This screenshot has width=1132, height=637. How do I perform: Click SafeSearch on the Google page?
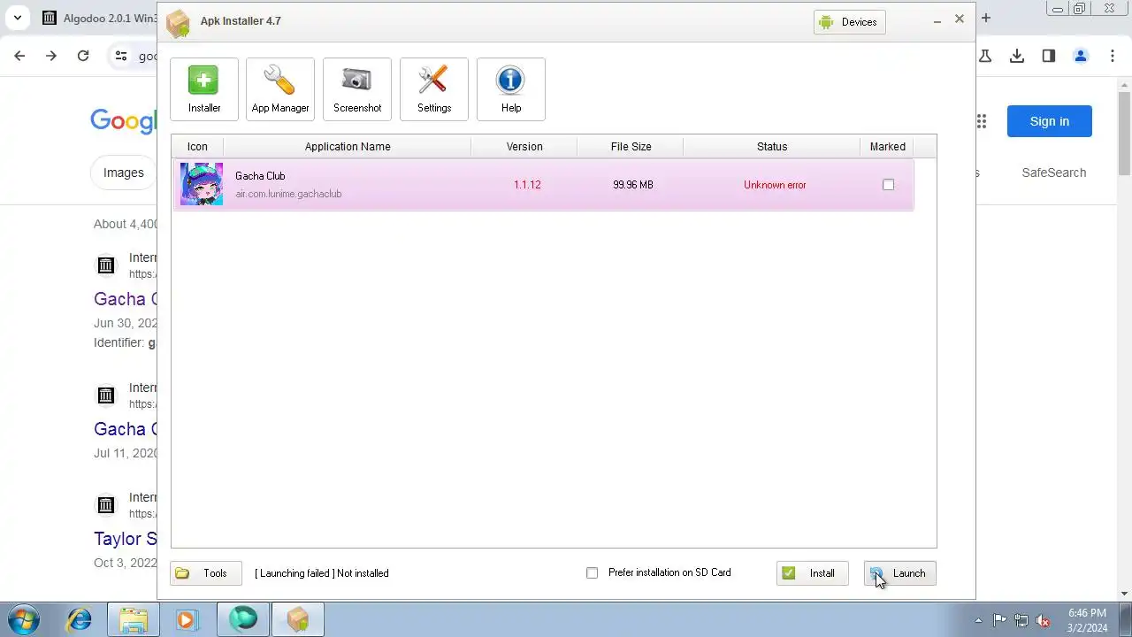pyautogui.click(x=1054, y=173)
